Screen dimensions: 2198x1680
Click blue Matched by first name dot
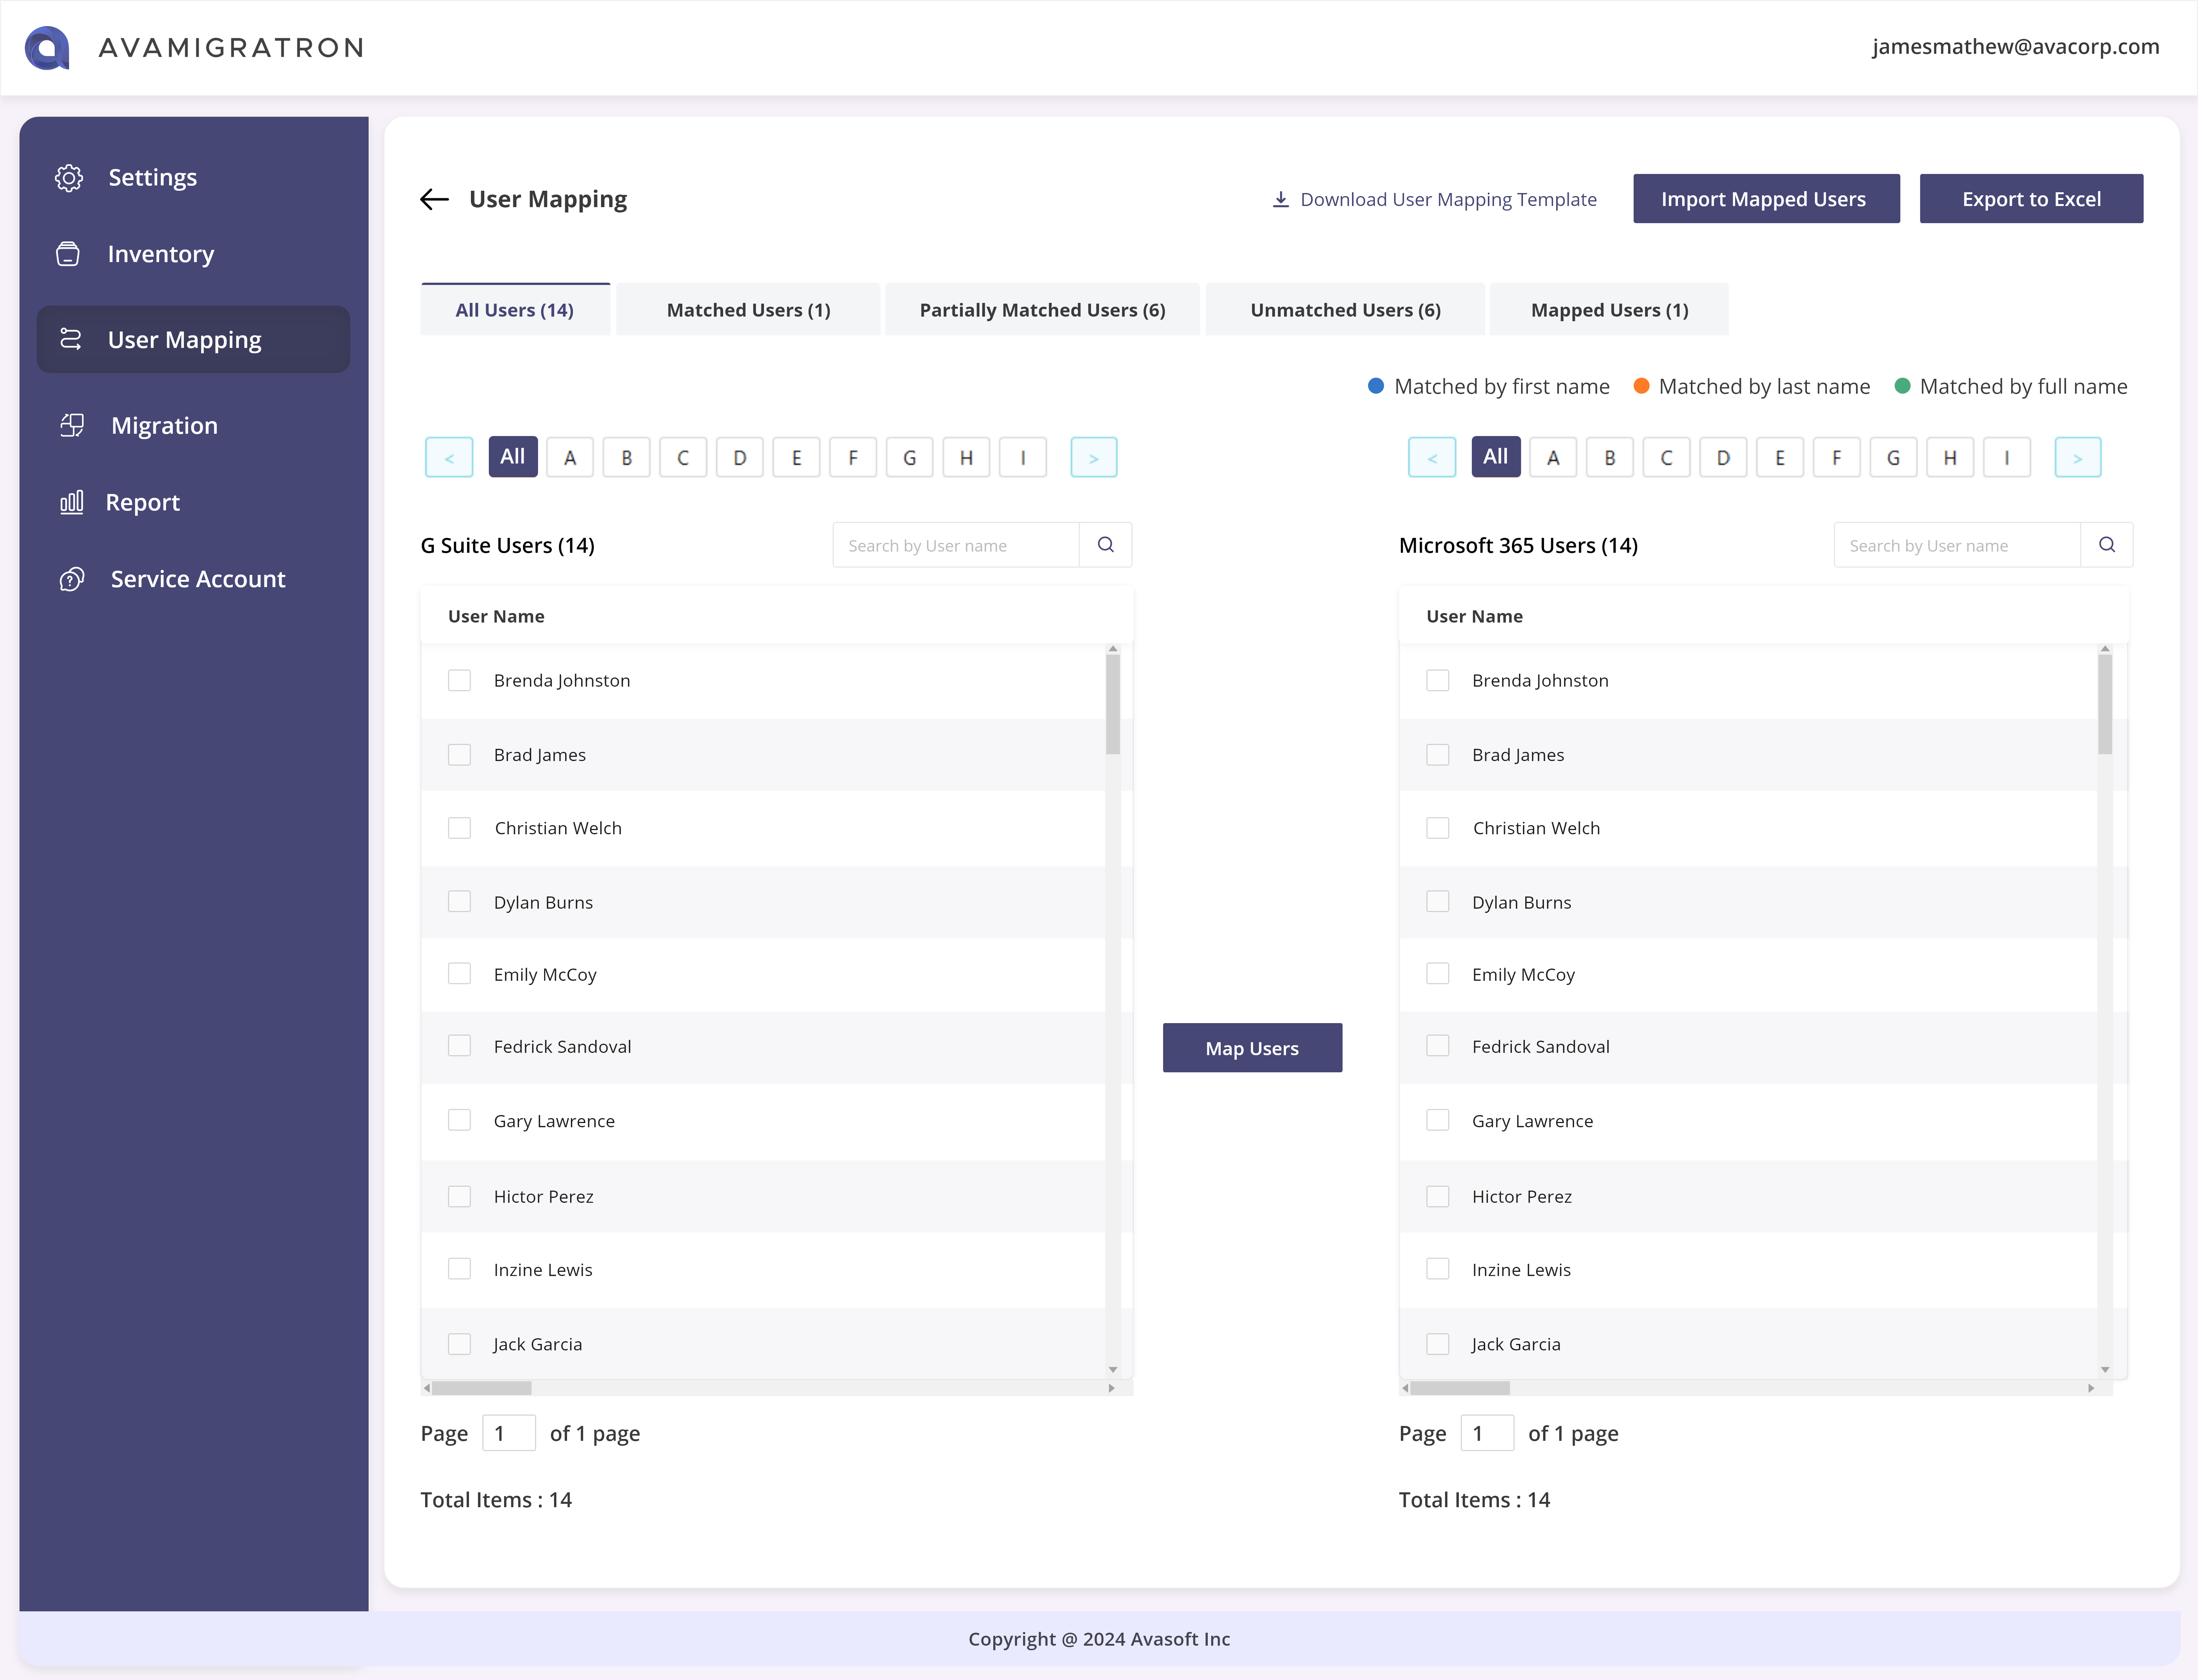click(x=1376, y=386)
